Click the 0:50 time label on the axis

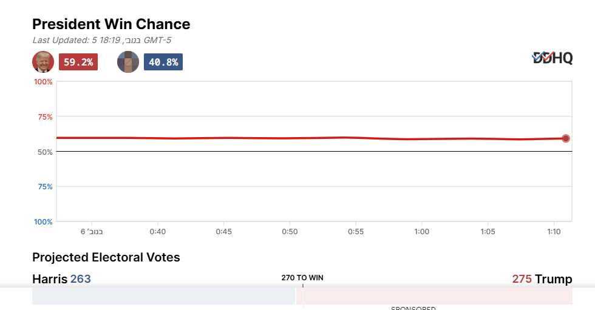290,232
